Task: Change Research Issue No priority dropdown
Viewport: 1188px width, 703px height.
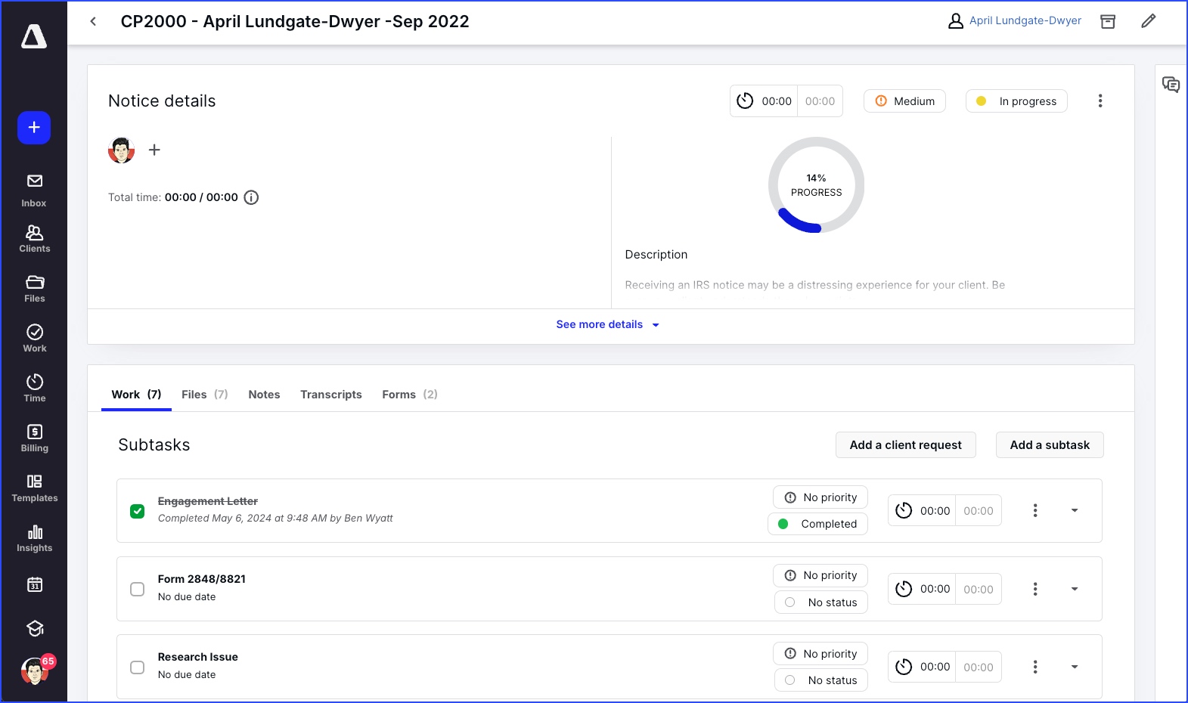Action: pyautogui.click(x=820, y=654)
